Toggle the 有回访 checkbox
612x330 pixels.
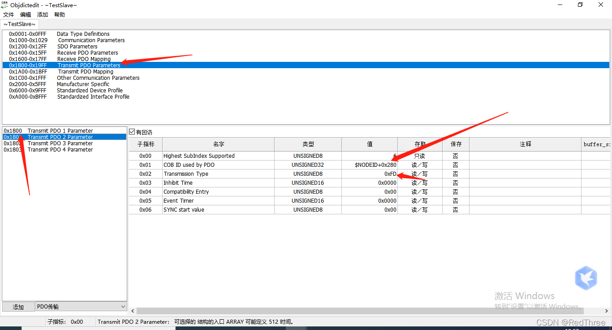132,132
